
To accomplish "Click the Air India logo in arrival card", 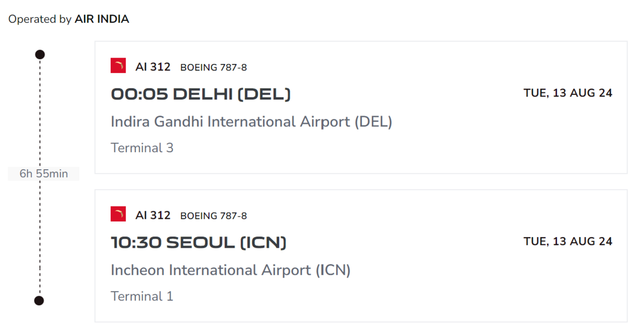I will (x=118, y=214).
